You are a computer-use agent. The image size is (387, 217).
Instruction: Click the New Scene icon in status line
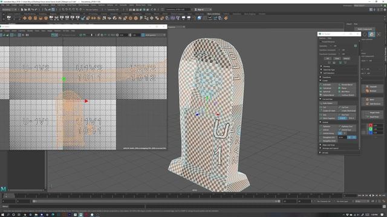(x=22, y=10)
